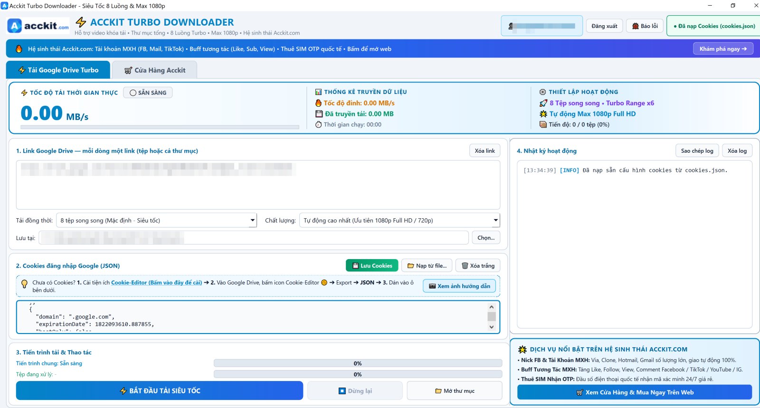Clear the cookies box with Xóa trắng

[x=478, y=266]
